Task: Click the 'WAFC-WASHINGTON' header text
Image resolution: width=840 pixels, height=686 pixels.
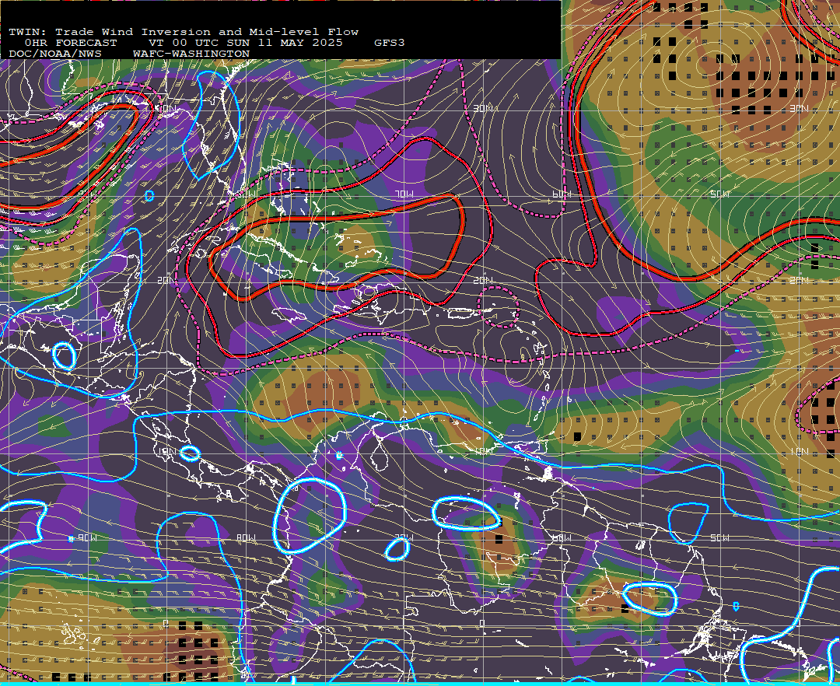Action: 191,54
